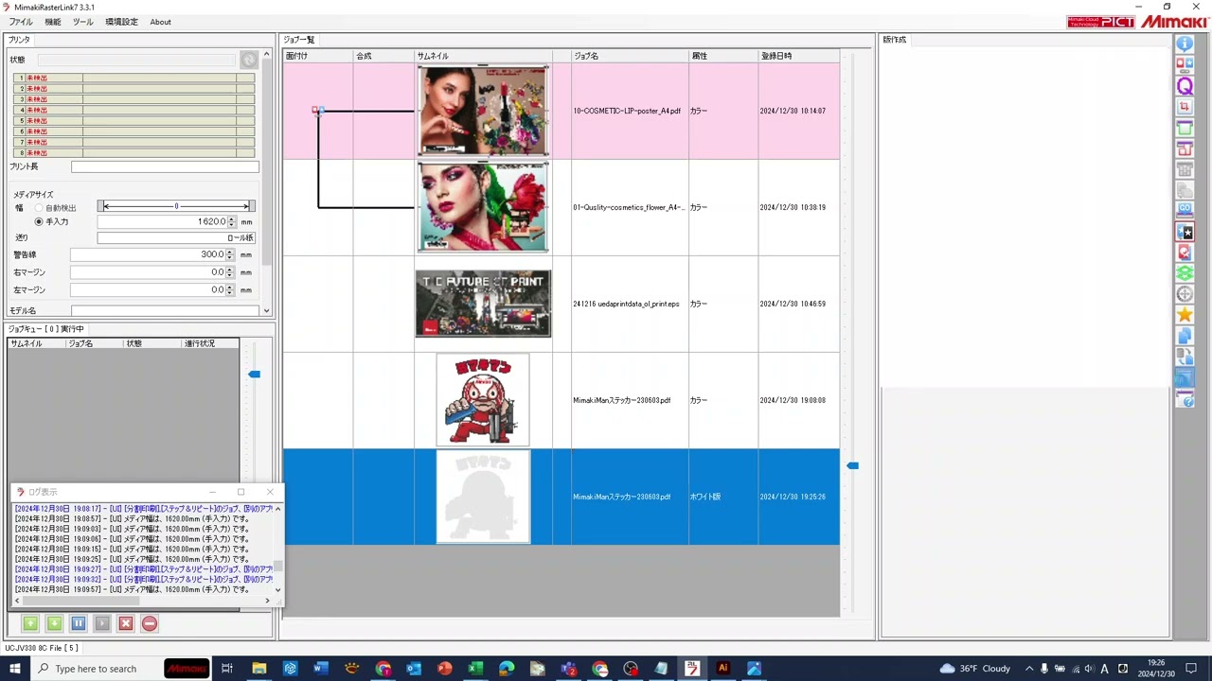
Task: Click the プリント長 input field
Action: (165, 166)
